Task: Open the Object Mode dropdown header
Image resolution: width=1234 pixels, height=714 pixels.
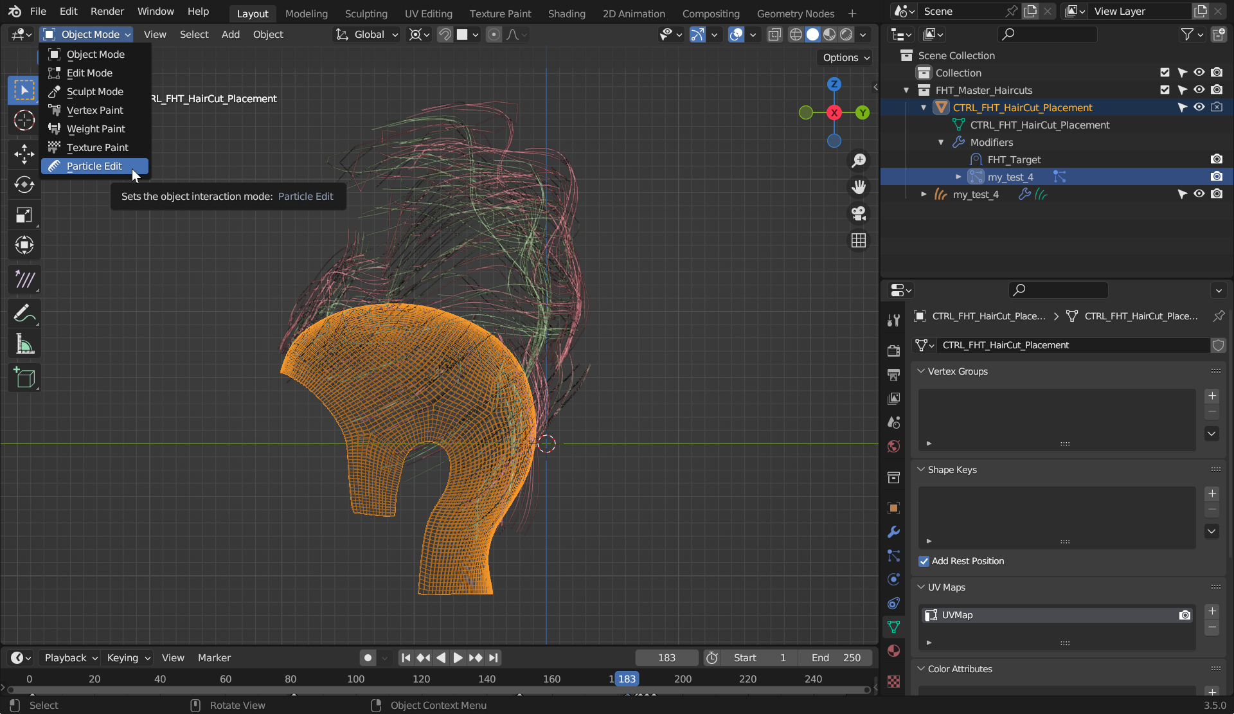Action: pos(87,35)
